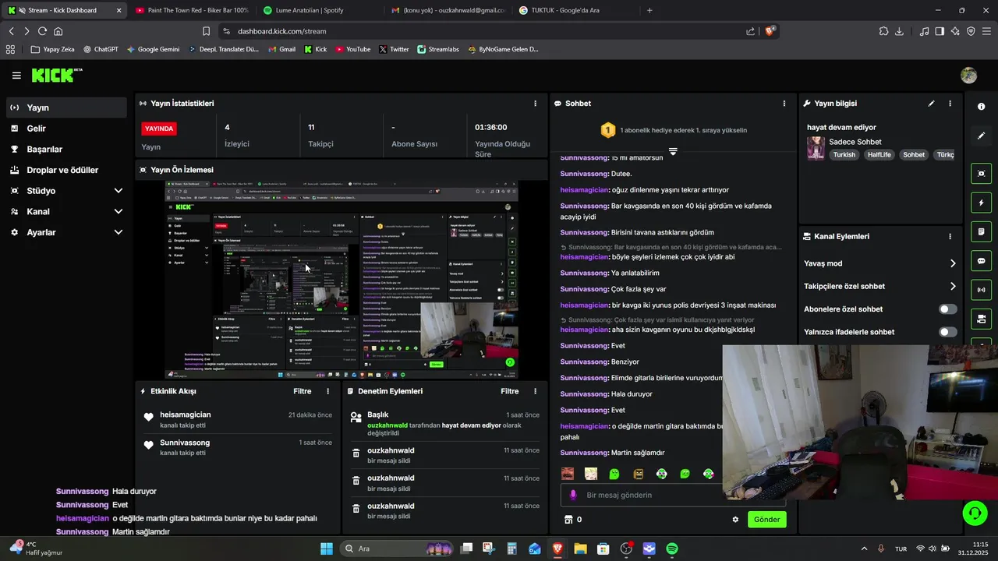
Task: Open Kanal Eylemleri three-dot menu
Action: tap(950, 236)
